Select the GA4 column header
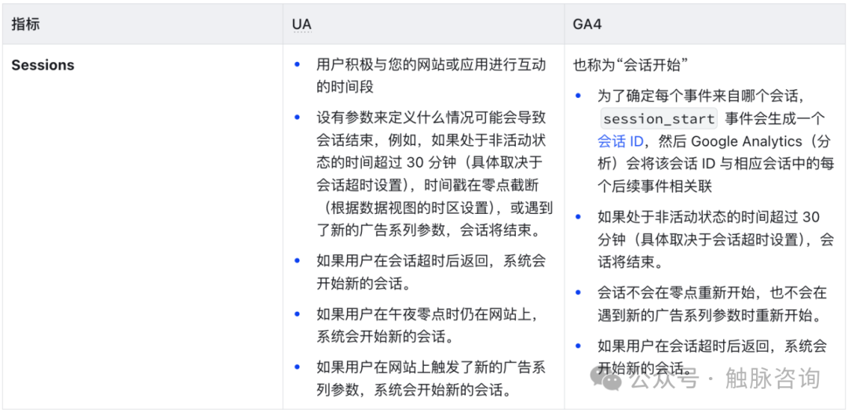848x413 pixels. coord(587,24)
